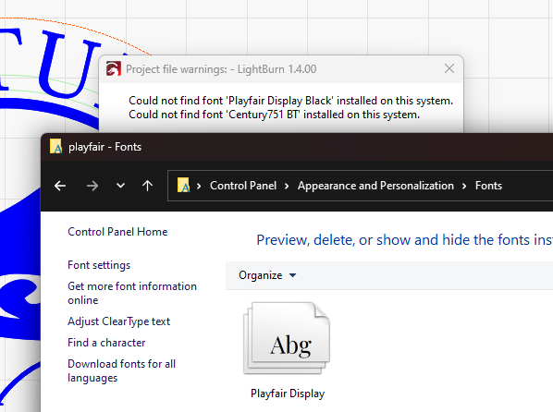Click LightBurn logo icon in warning dialog

[x=114, y=68]
